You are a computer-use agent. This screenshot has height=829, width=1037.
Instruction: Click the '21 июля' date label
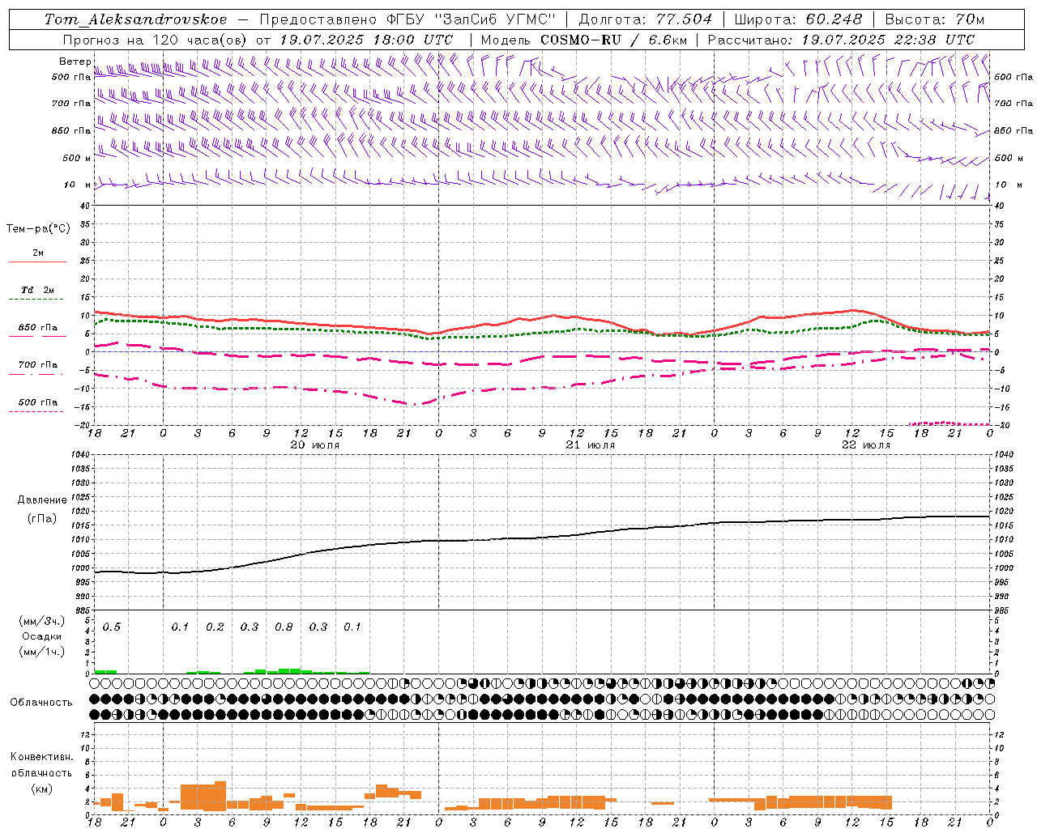590,445
